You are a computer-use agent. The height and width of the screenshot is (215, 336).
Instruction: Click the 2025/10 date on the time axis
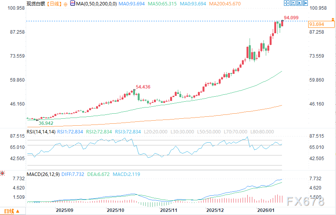tap(115, 210)
